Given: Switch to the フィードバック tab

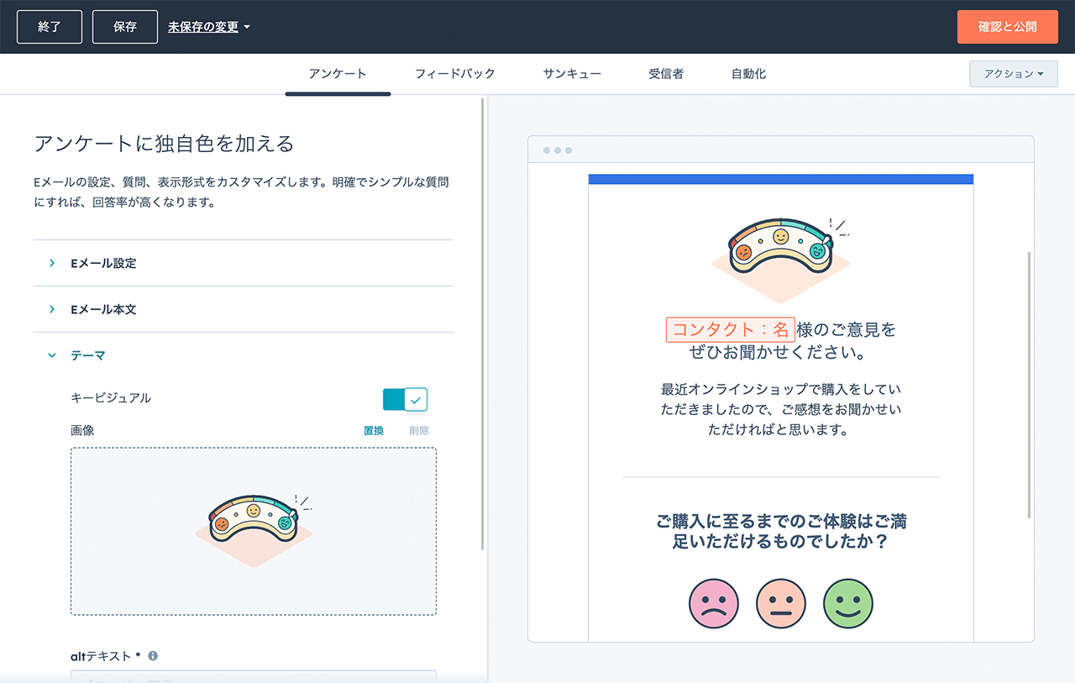Looking at the screenshot, I should tap(455, 74).
